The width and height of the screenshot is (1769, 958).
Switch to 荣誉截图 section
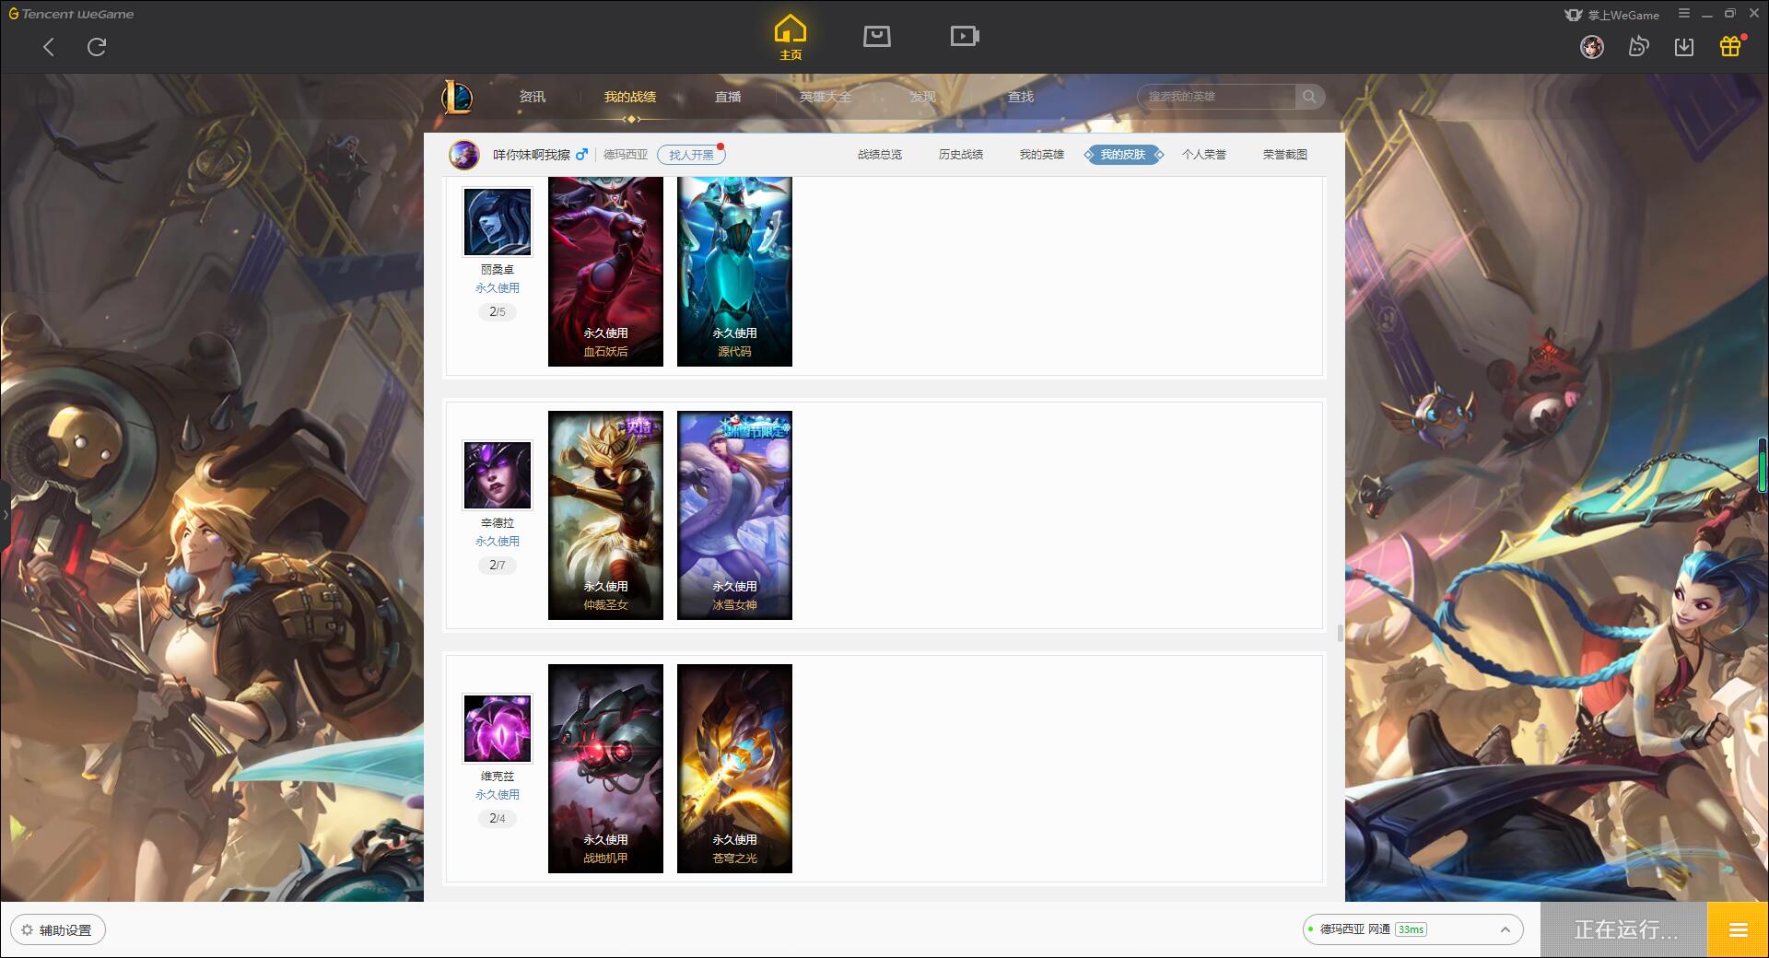click(1285, 155)
